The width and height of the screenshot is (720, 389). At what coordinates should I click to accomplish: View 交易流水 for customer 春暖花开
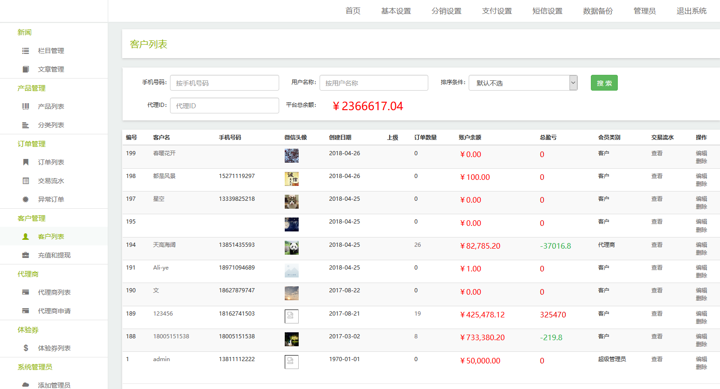tap(657, 153)
